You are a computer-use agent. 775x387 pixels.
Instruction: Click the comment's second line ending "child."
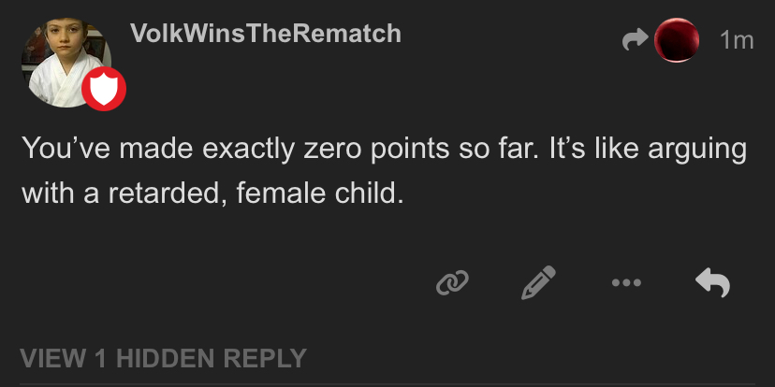(x=215, y=194)
